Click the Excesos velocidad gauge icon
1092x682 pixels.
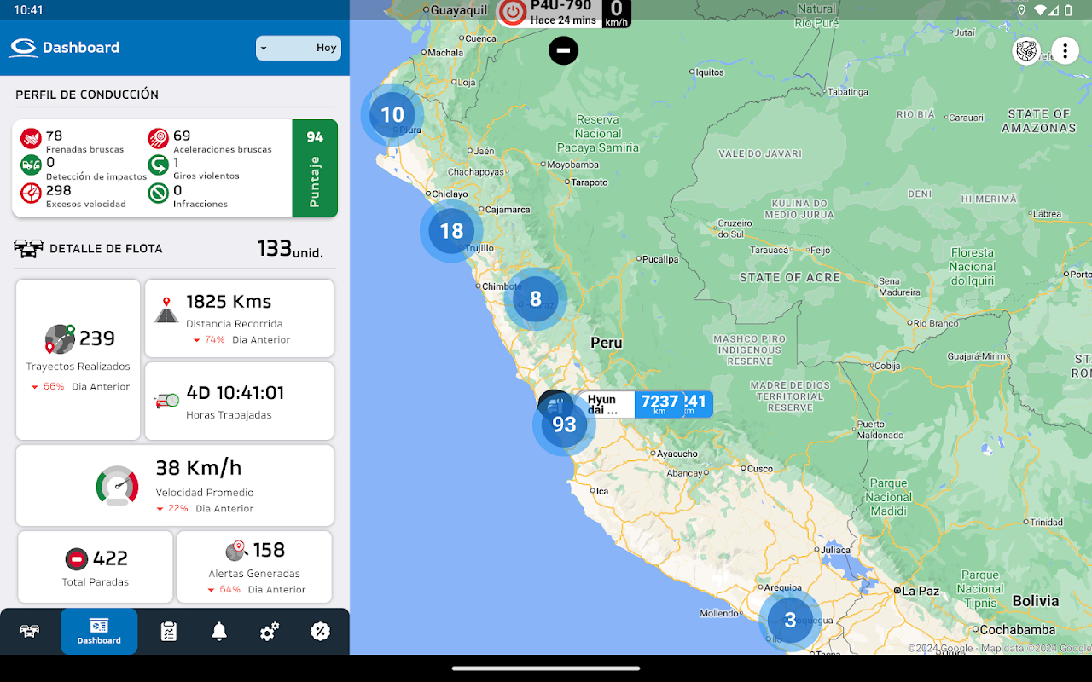[31, 194]
